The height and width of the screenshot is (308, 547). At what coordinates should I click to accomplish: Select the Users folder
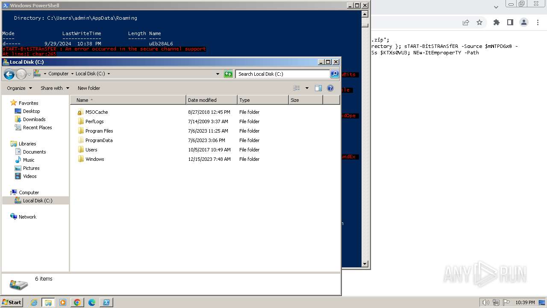[x=91, y=150]
